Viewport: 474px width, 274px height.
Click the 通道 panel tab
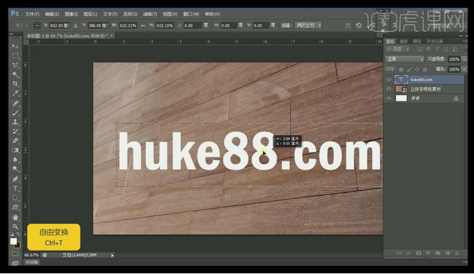tap(404, 41)
